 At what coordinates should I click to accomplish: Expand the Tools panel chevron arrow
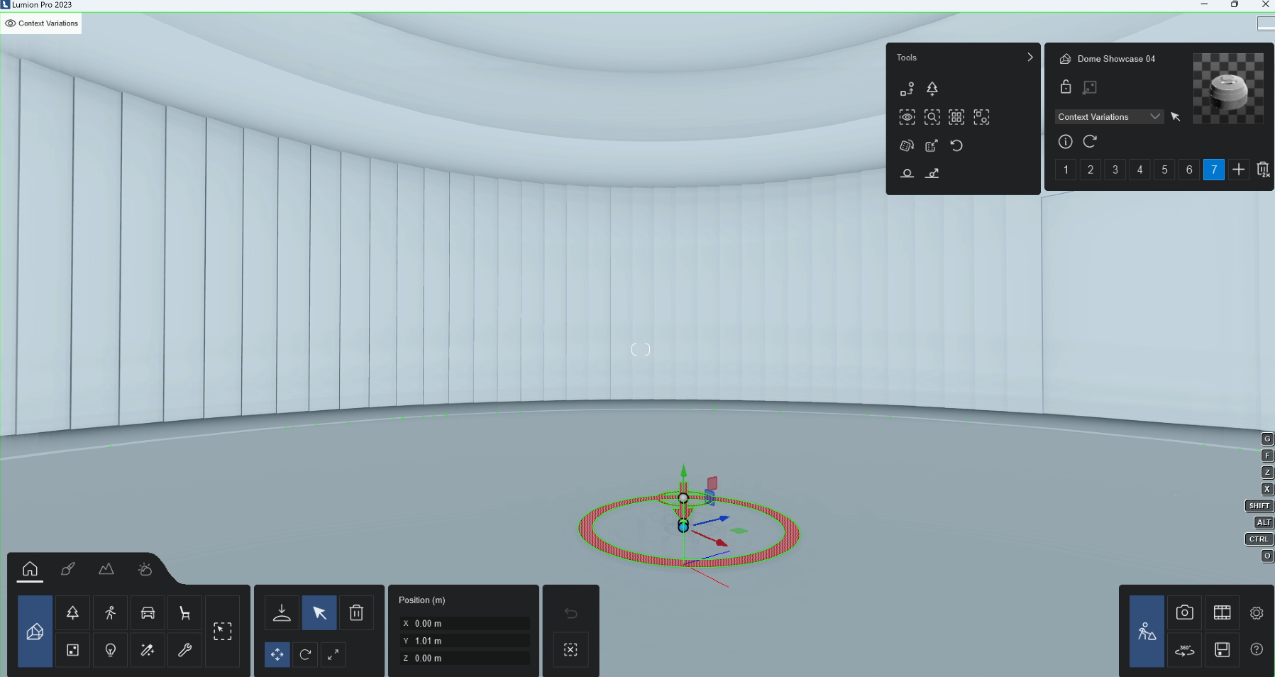click(1030, 57)
